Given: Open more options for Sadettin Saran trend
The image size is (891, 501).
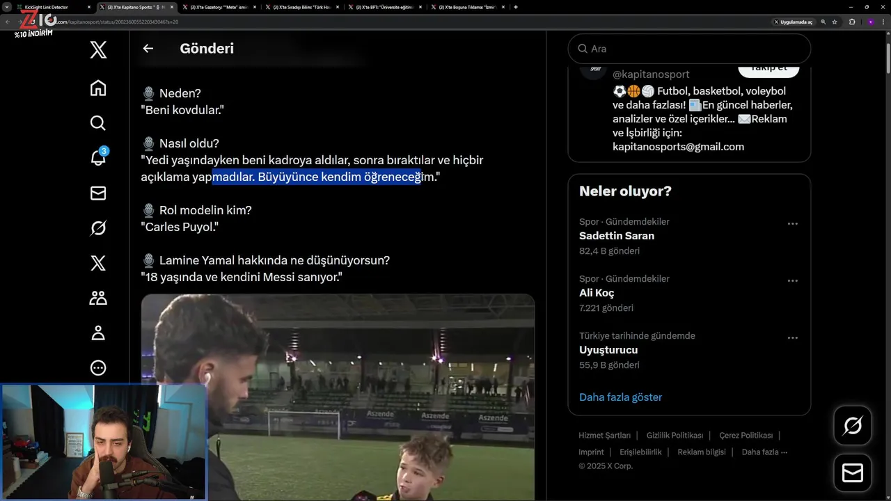Looking at the screenshot, I should point(792,224).
